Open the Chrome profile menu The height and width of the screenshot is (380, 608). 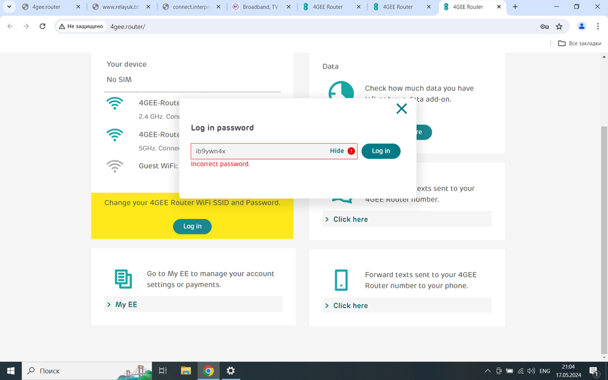(x=581, y=26)
